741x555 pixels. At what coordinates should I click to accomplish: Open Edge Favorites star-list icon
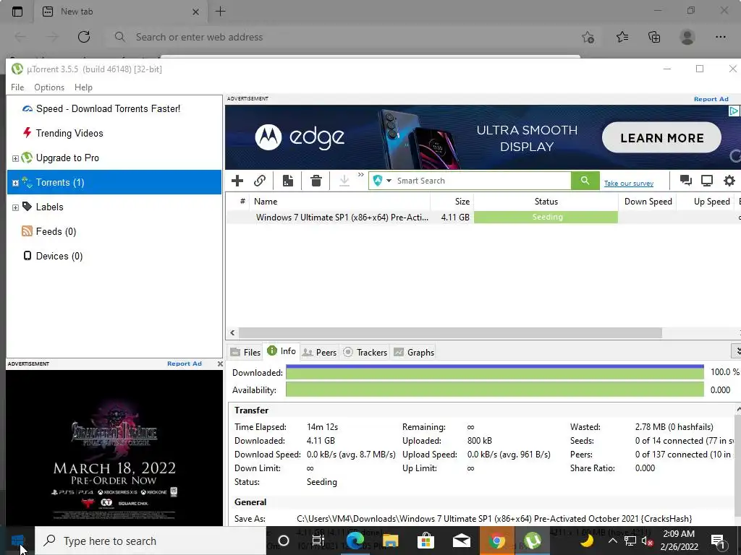622,37
